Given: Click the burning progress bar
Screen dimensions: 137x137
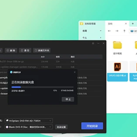Looking at the screenshot, I should click(43, 87).
